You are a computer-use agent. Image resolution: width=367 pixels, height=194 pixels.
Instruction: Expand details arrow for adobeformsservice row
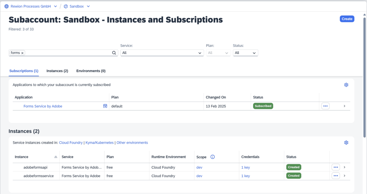344,176
